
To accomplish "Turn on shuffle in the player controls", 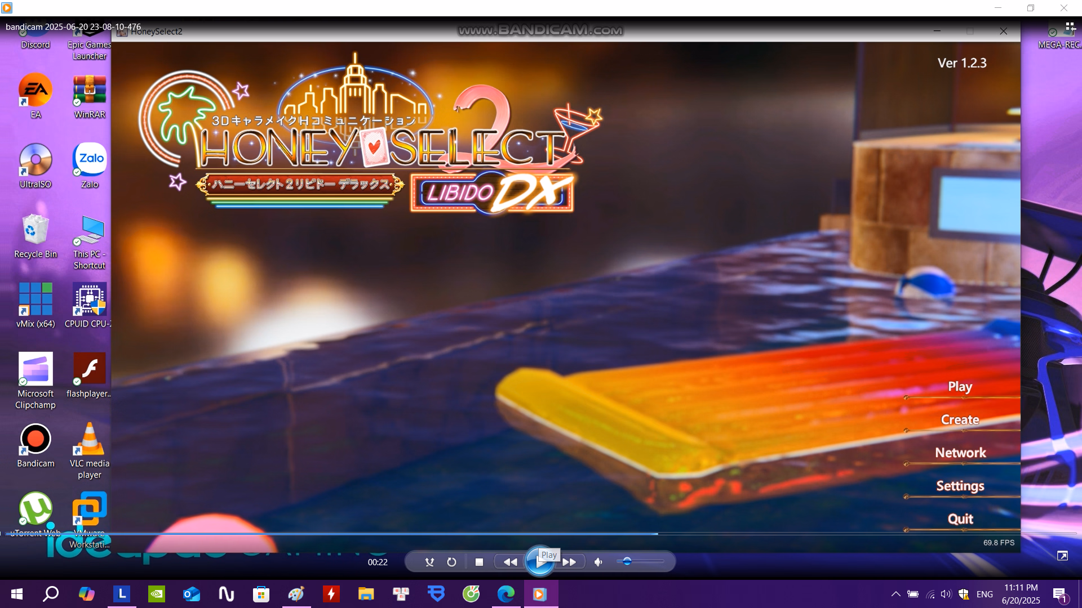I will (x=429, y=562).
